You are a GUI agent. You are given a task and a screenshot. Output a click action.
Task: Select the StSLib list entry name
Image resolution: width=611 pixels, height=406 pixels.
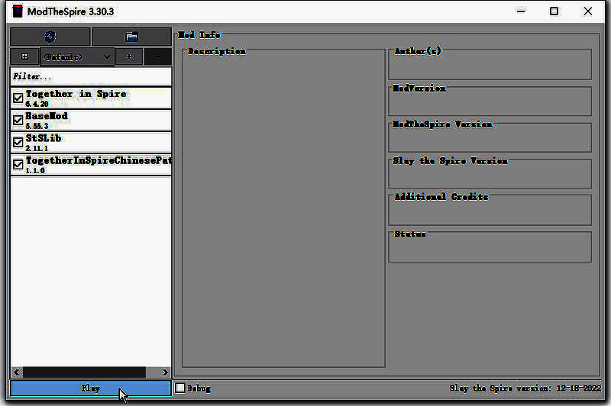[44, 138]
